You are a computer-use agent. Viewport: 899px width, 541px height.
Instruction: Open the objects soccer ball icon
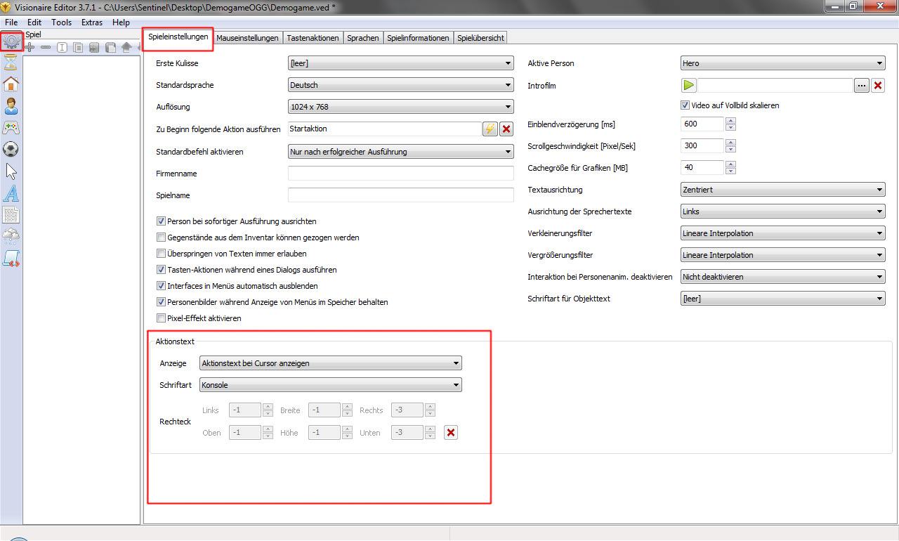[11, 149]
